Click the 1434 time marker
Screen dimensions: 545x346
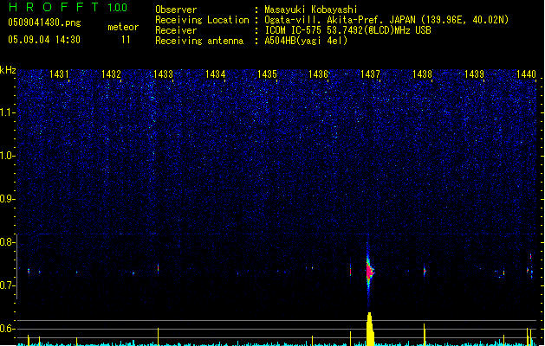215,74
